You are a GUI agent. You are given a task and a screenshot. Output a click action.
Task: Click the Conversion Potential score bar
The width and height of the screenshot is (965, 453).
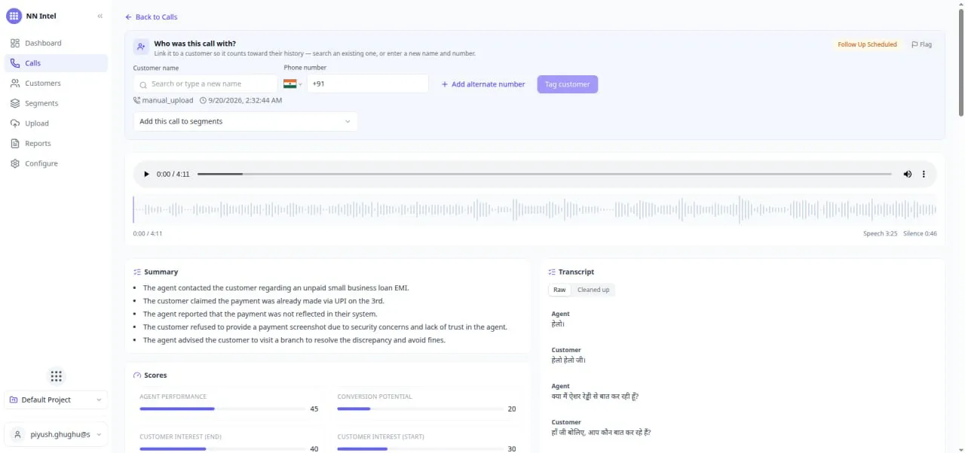[x=421, y=409]
